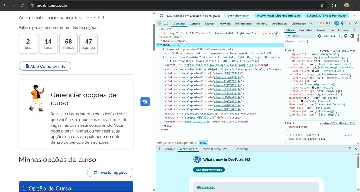Screen dimensions: 360x192
Task: Toggle element state with :hov
Action: (x=326, y=36)
